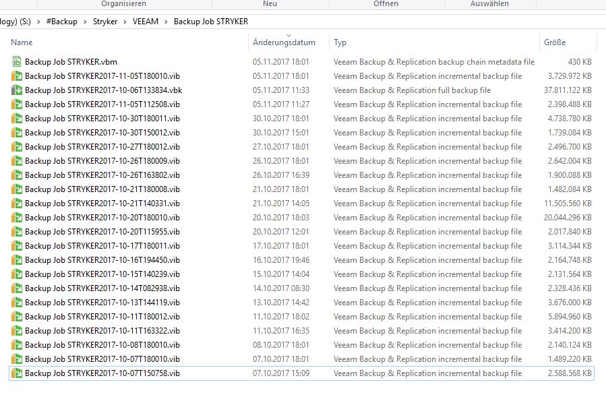Go to Stryker folder in address bar
Viewport: 606px width, 403px height.
105,22
